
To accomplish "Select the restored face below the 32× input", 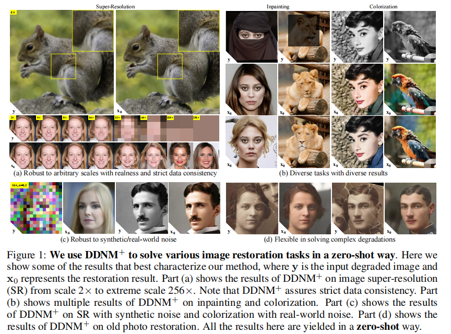I will click(x=127, y=156).
